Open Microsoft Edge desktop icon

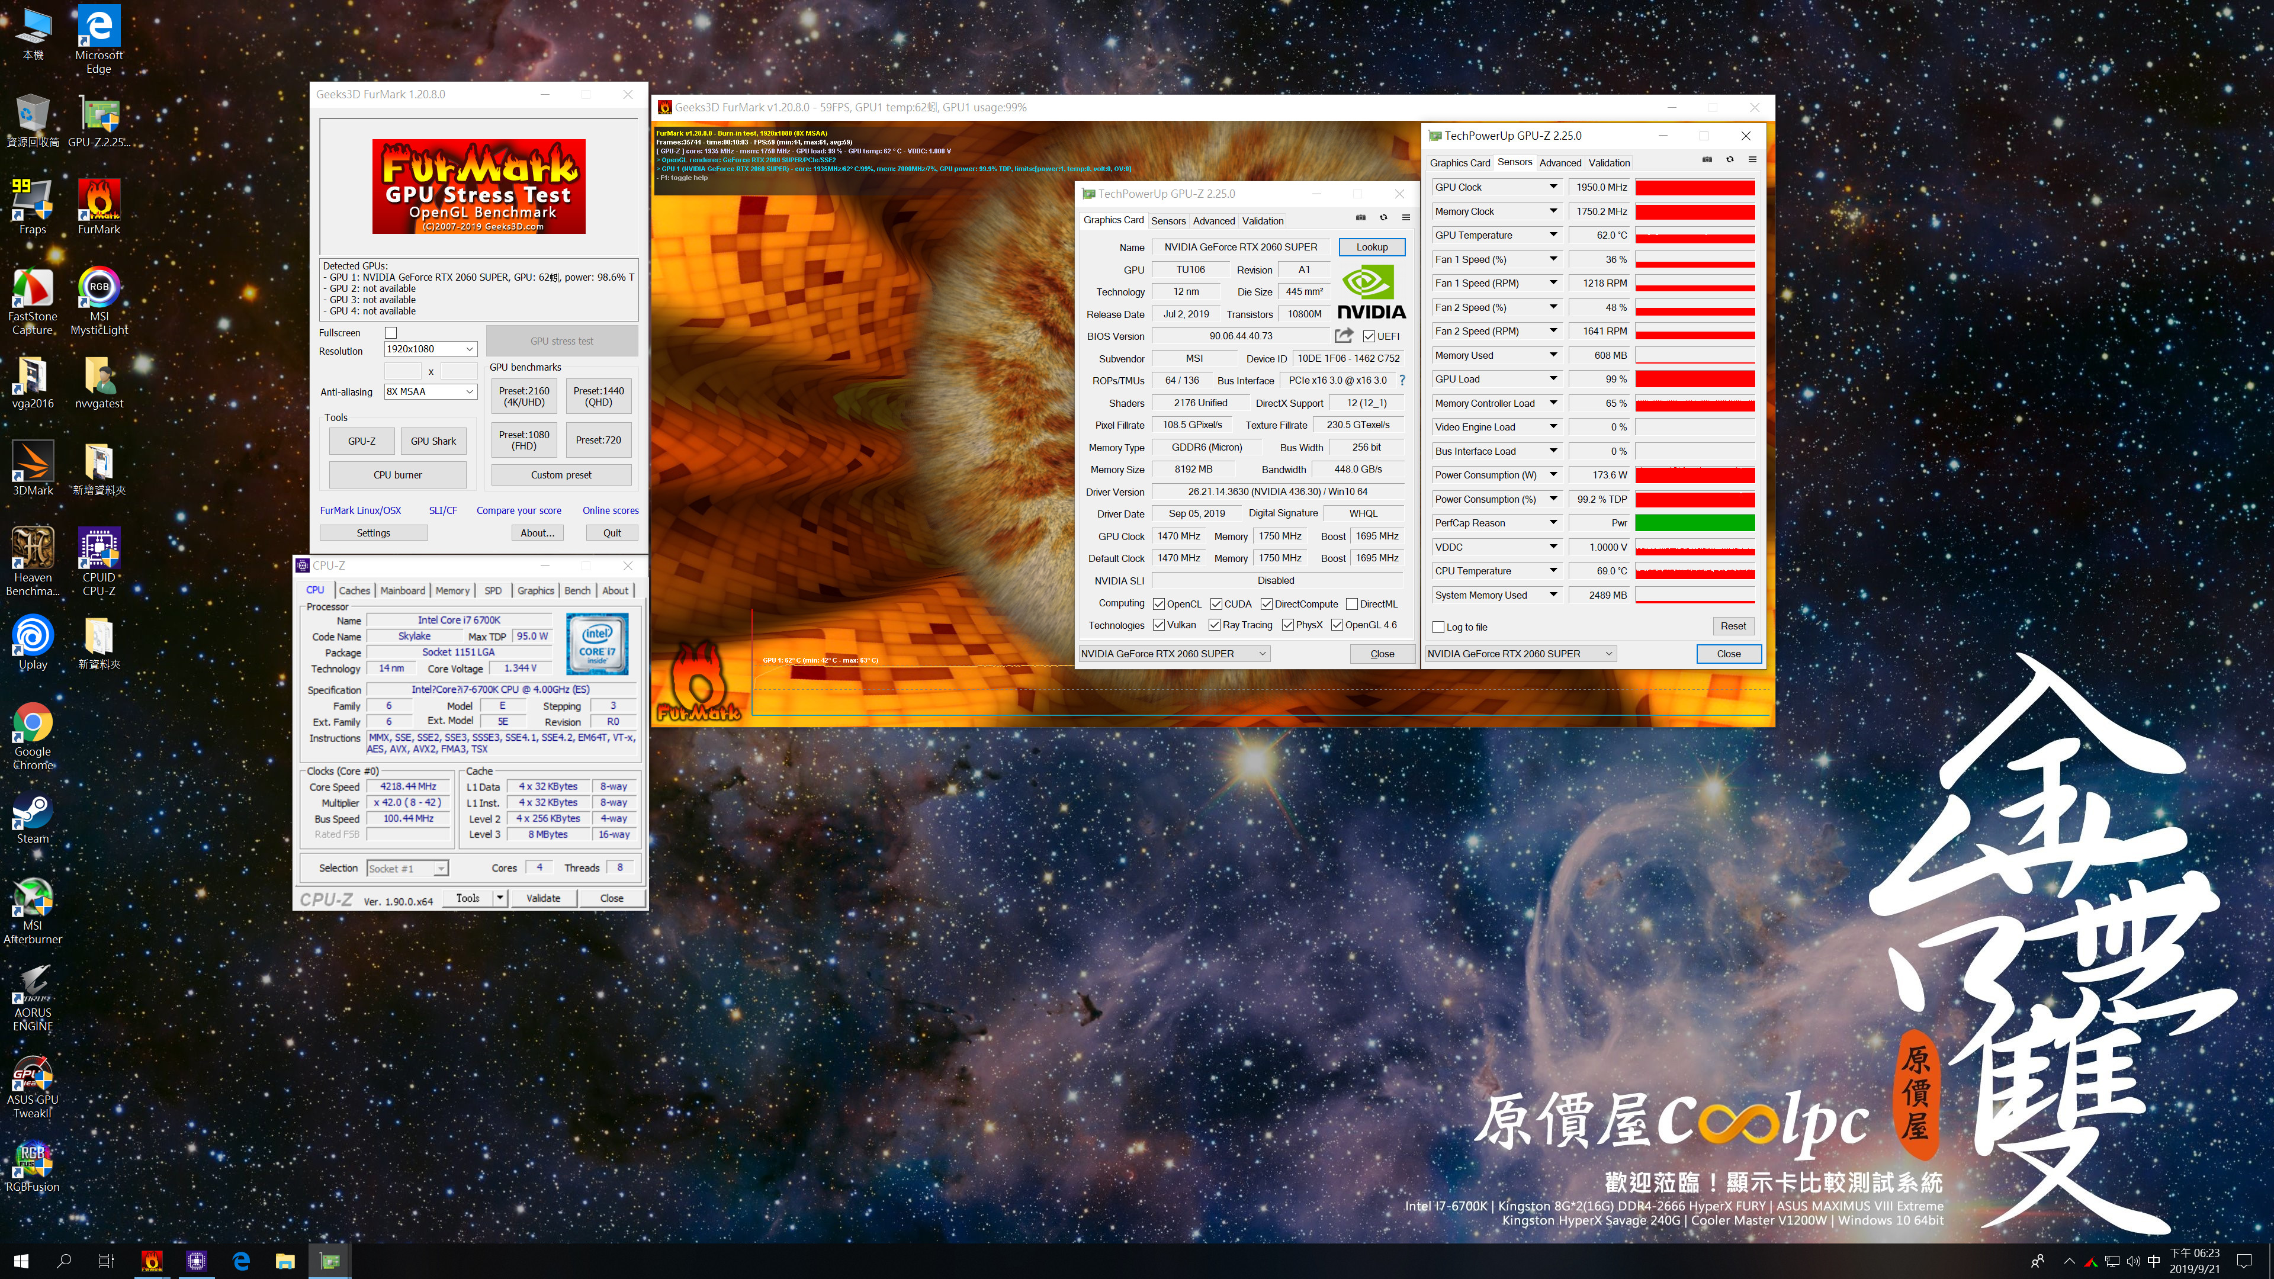coord(99,39)
